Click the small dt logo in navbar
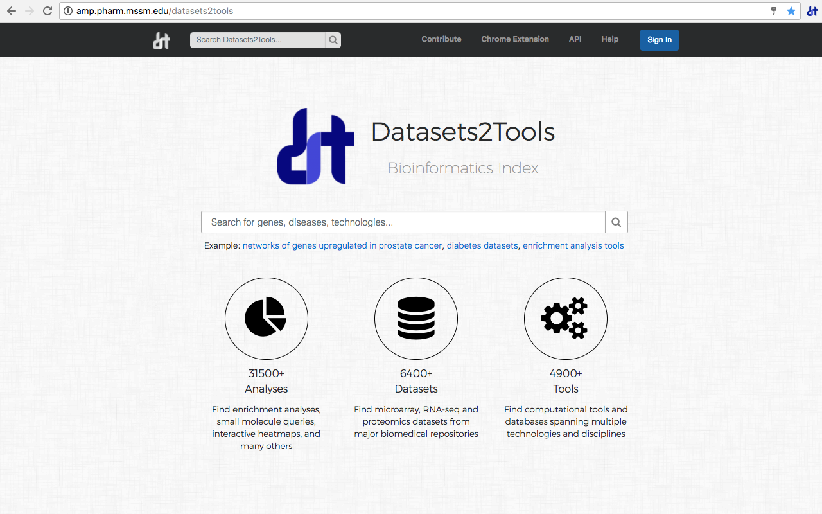The image size is (822, 514). [161, 40]
